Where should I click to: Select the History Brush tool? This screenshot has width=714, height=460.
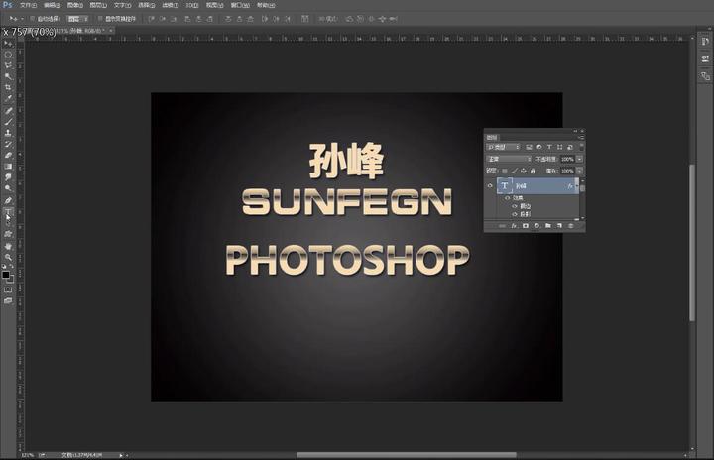pos(8,144)
